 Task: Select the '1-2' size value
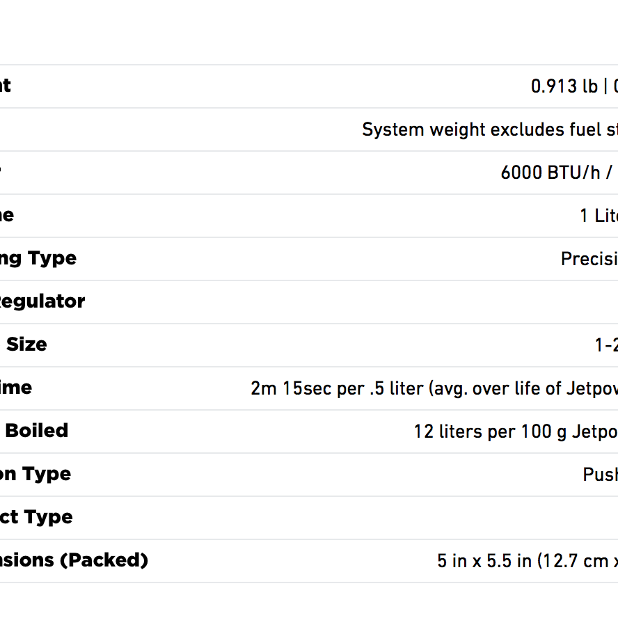pyautogui.click(x=605, y=345)
